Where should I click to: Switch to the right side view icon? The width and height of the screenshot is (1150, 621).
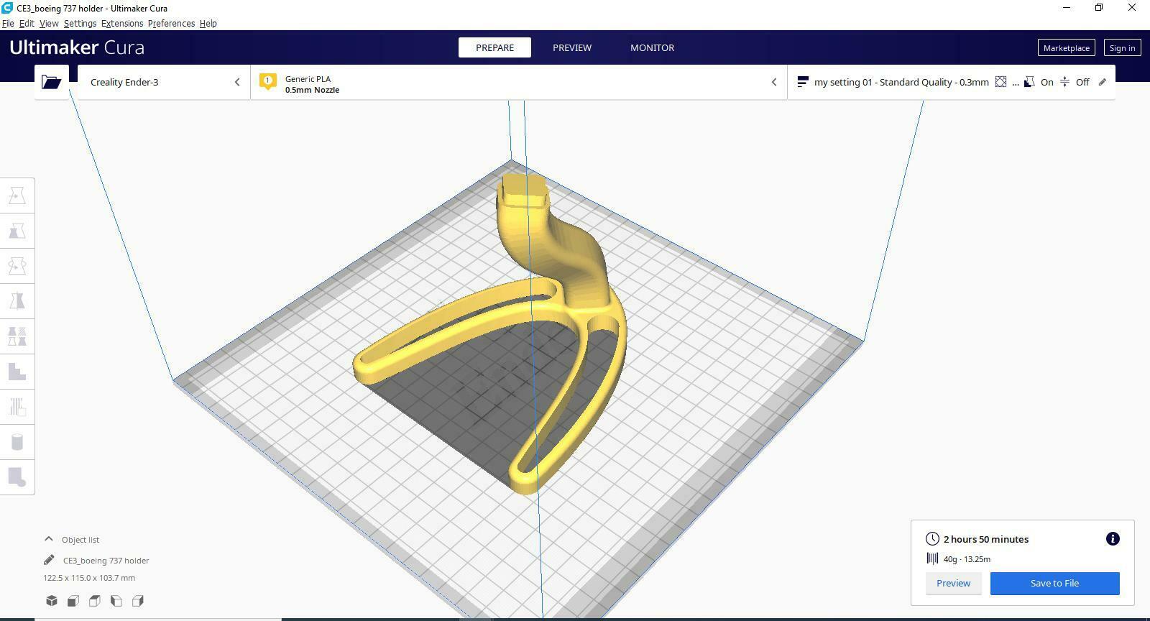(x=138, y=601)
